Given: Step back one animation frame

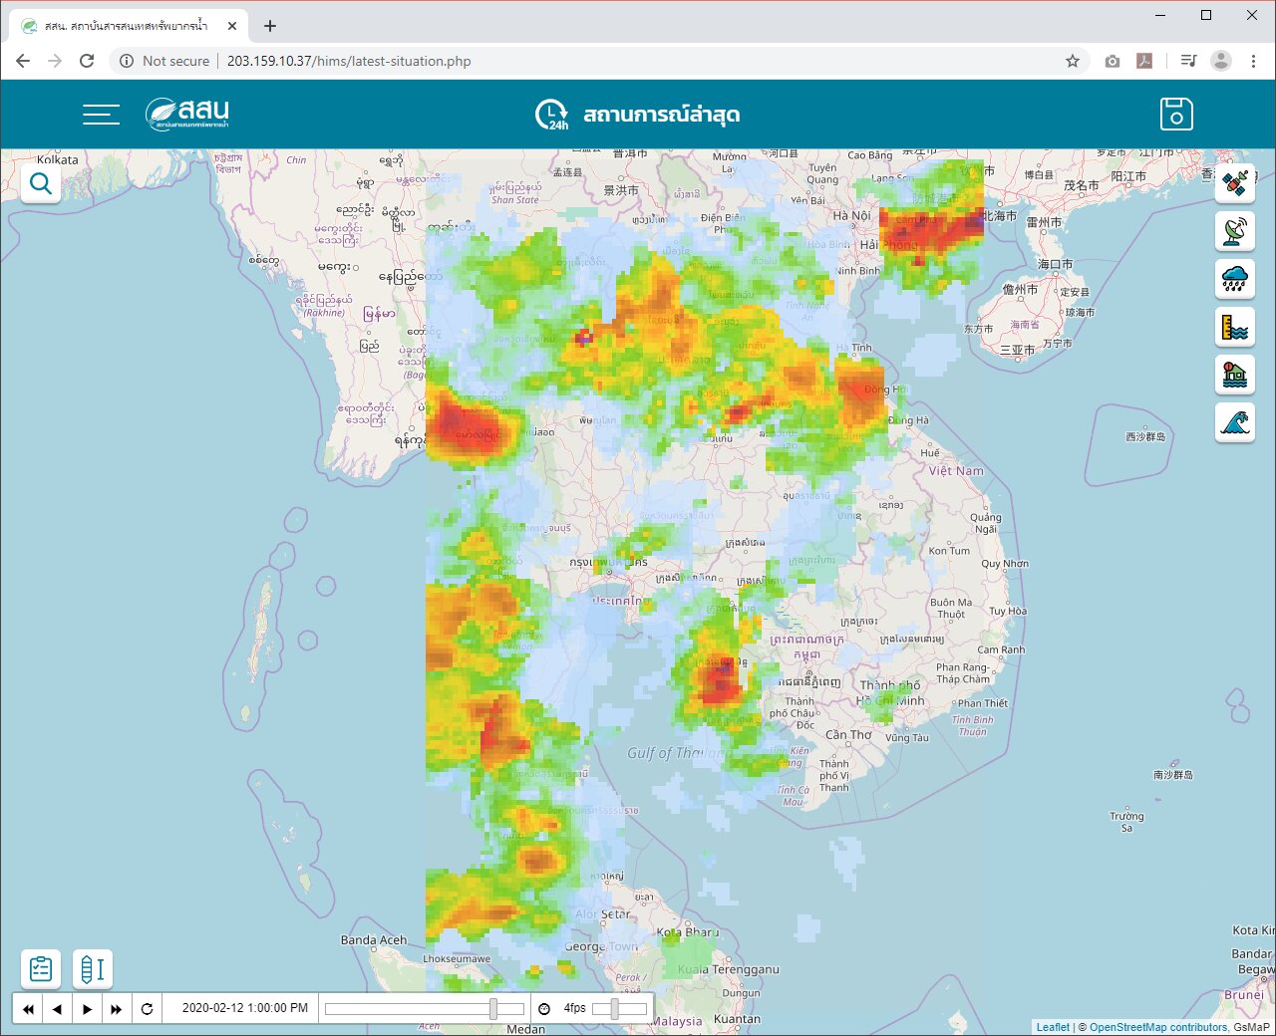Looking at the screenshot, I should 57,1009.
